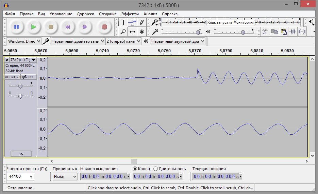Stop playback with the Stop button
The width and height of the screenshot is (318, 194).
[x=50, y=27]
